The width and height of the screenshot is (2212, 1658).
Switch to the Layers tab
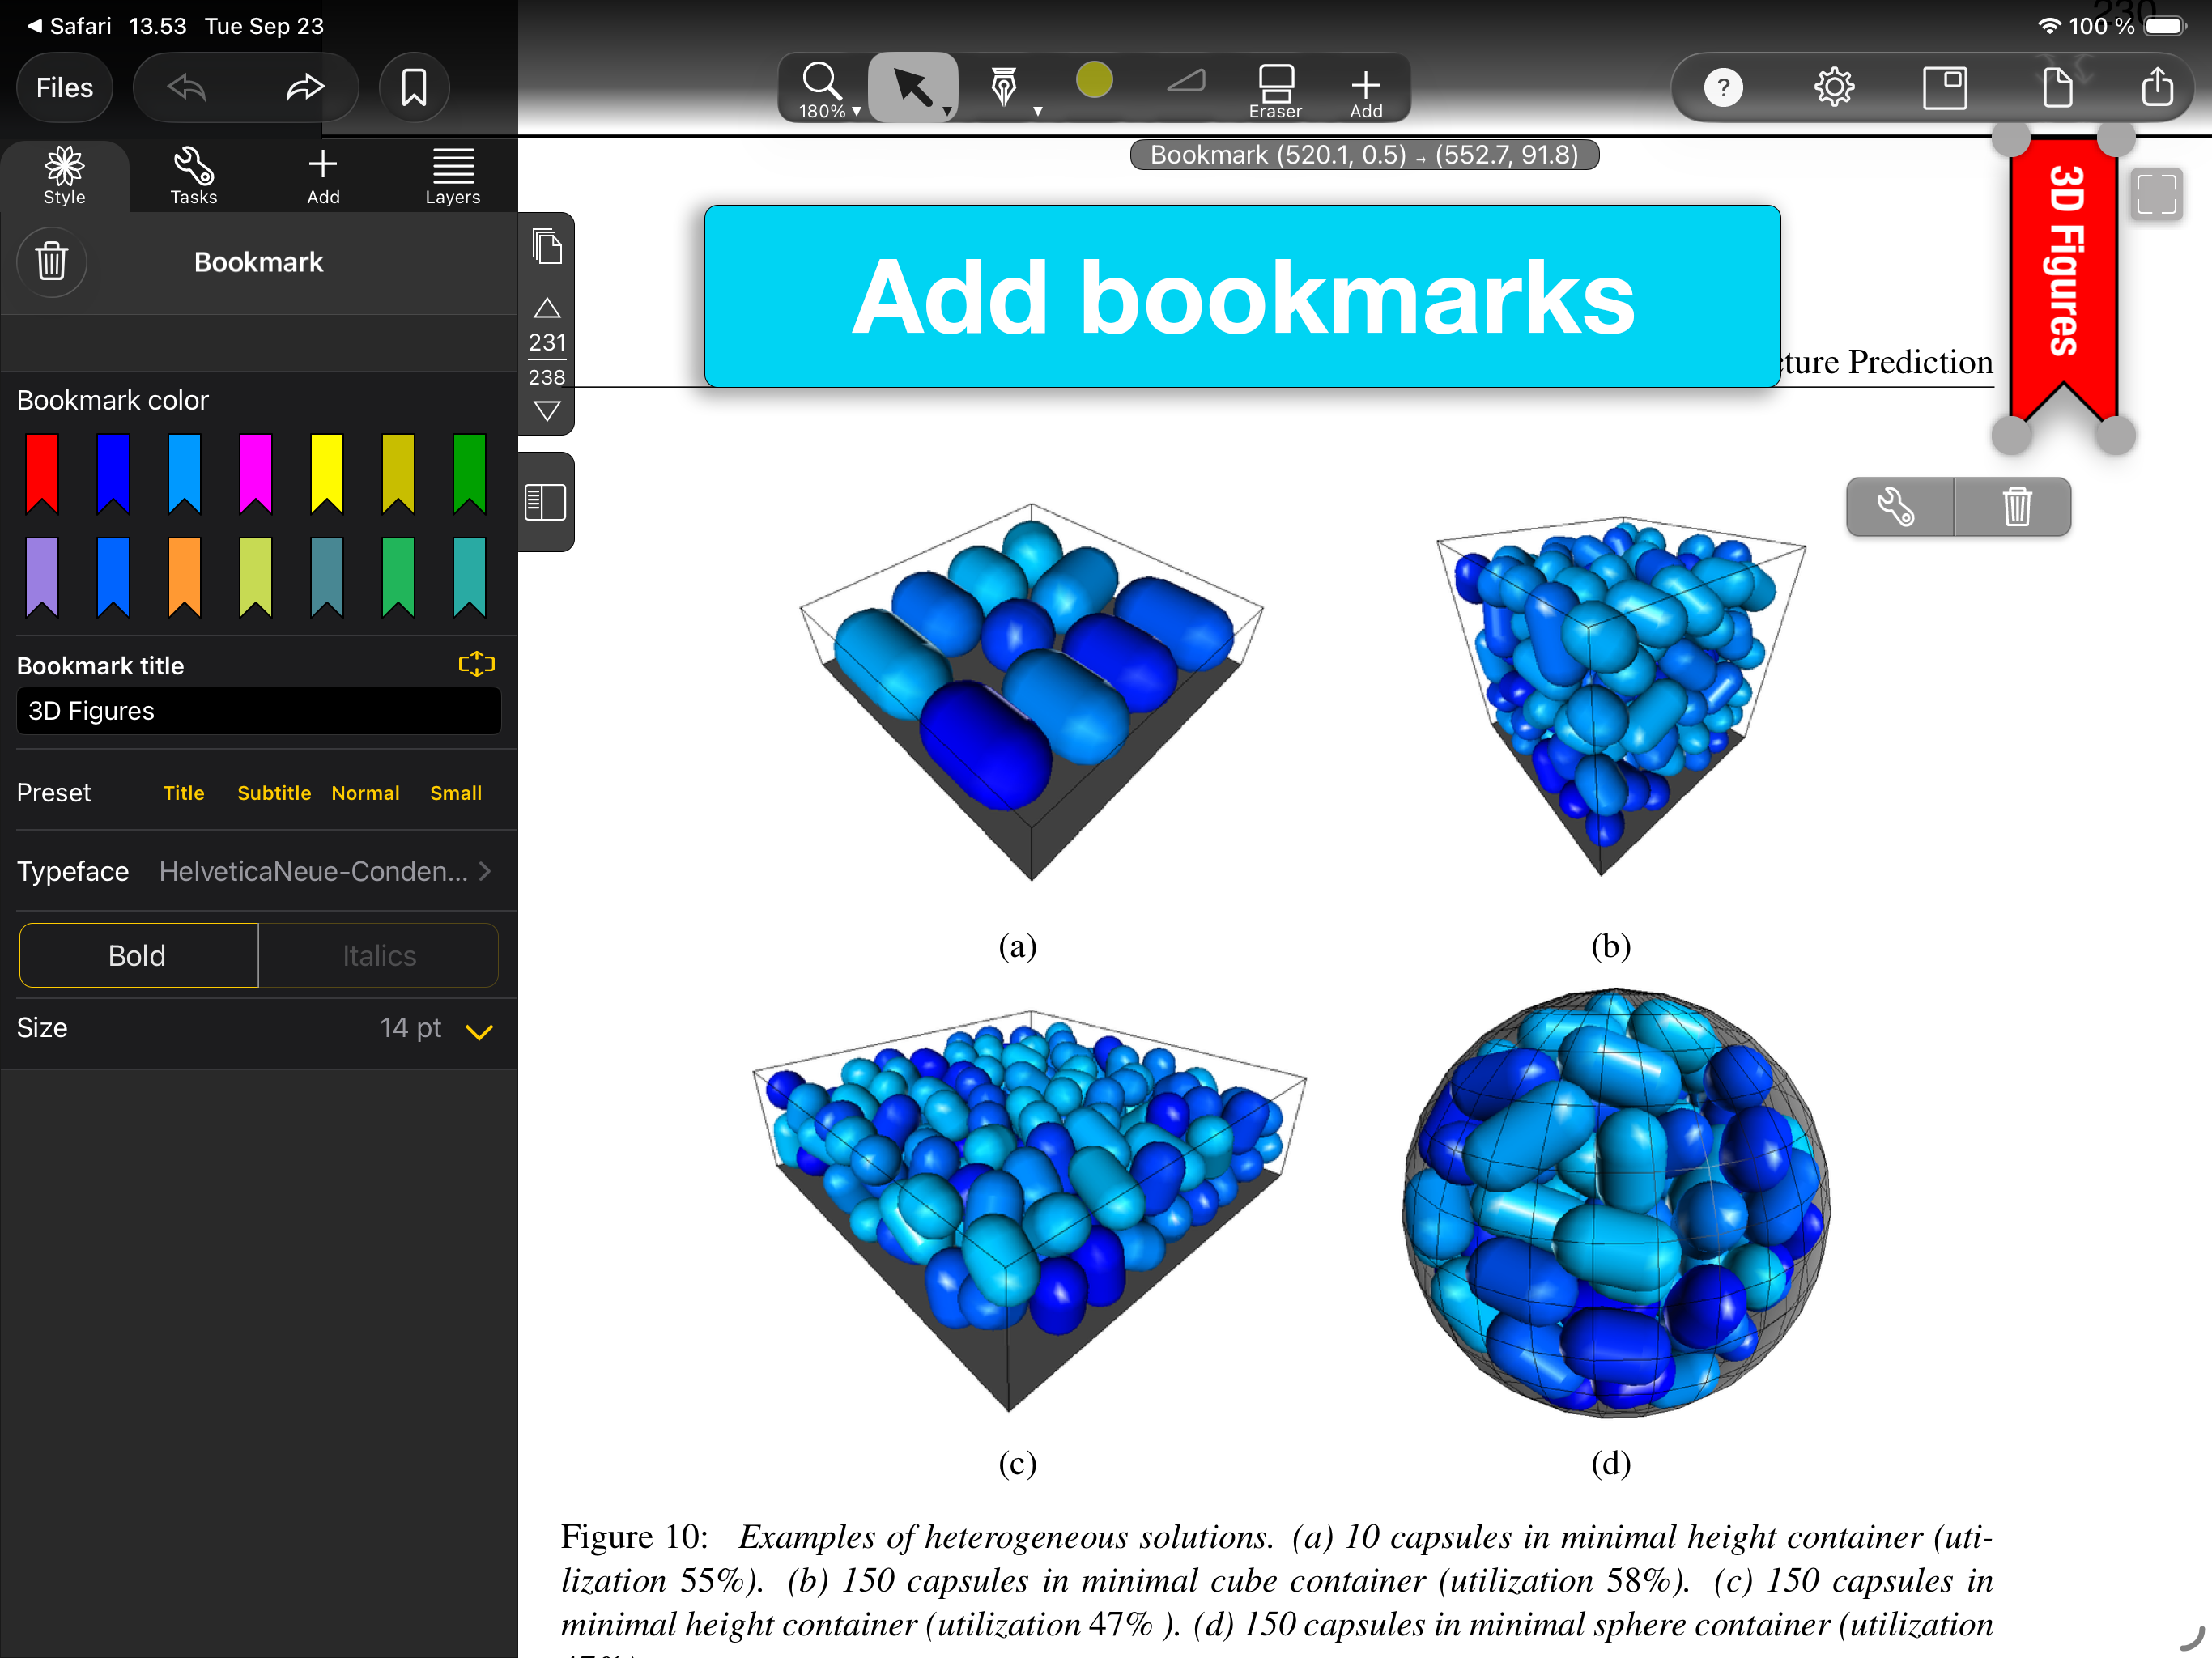pos(452,176)
